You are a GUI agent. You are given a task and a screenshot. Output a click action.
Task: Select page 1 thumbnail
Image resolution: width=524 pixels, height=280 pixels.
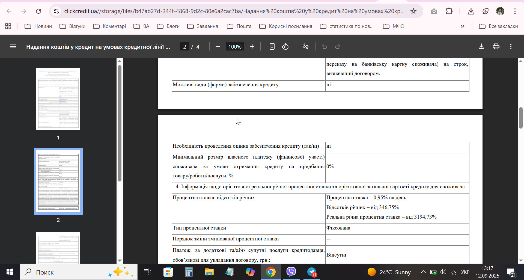pos(58,99)
